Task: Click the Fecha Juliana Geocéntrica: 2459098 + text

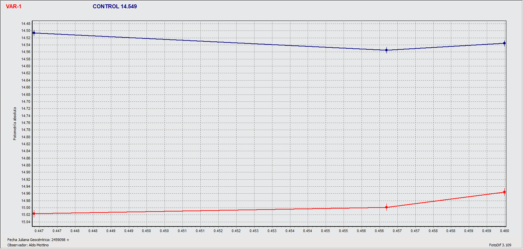Action: coord(38,240)
